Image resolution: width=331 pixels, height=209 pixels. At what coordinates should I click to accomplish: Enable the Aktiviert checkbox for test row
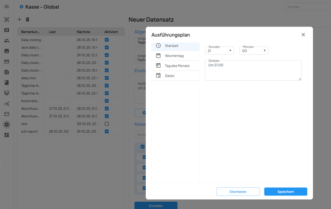tap(107, 123)
